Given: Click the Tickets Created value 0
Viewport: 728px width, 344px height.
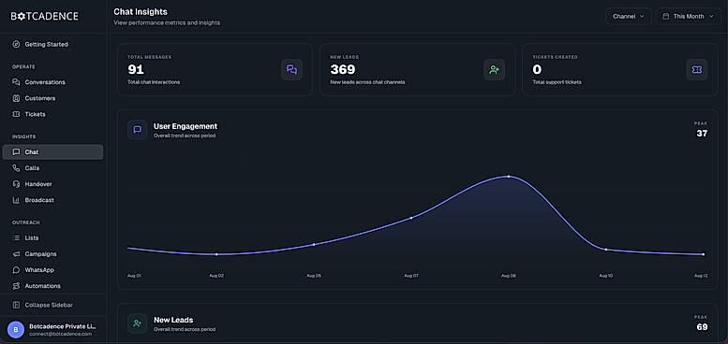Looking at the screenshot, I should pos(537,69).
